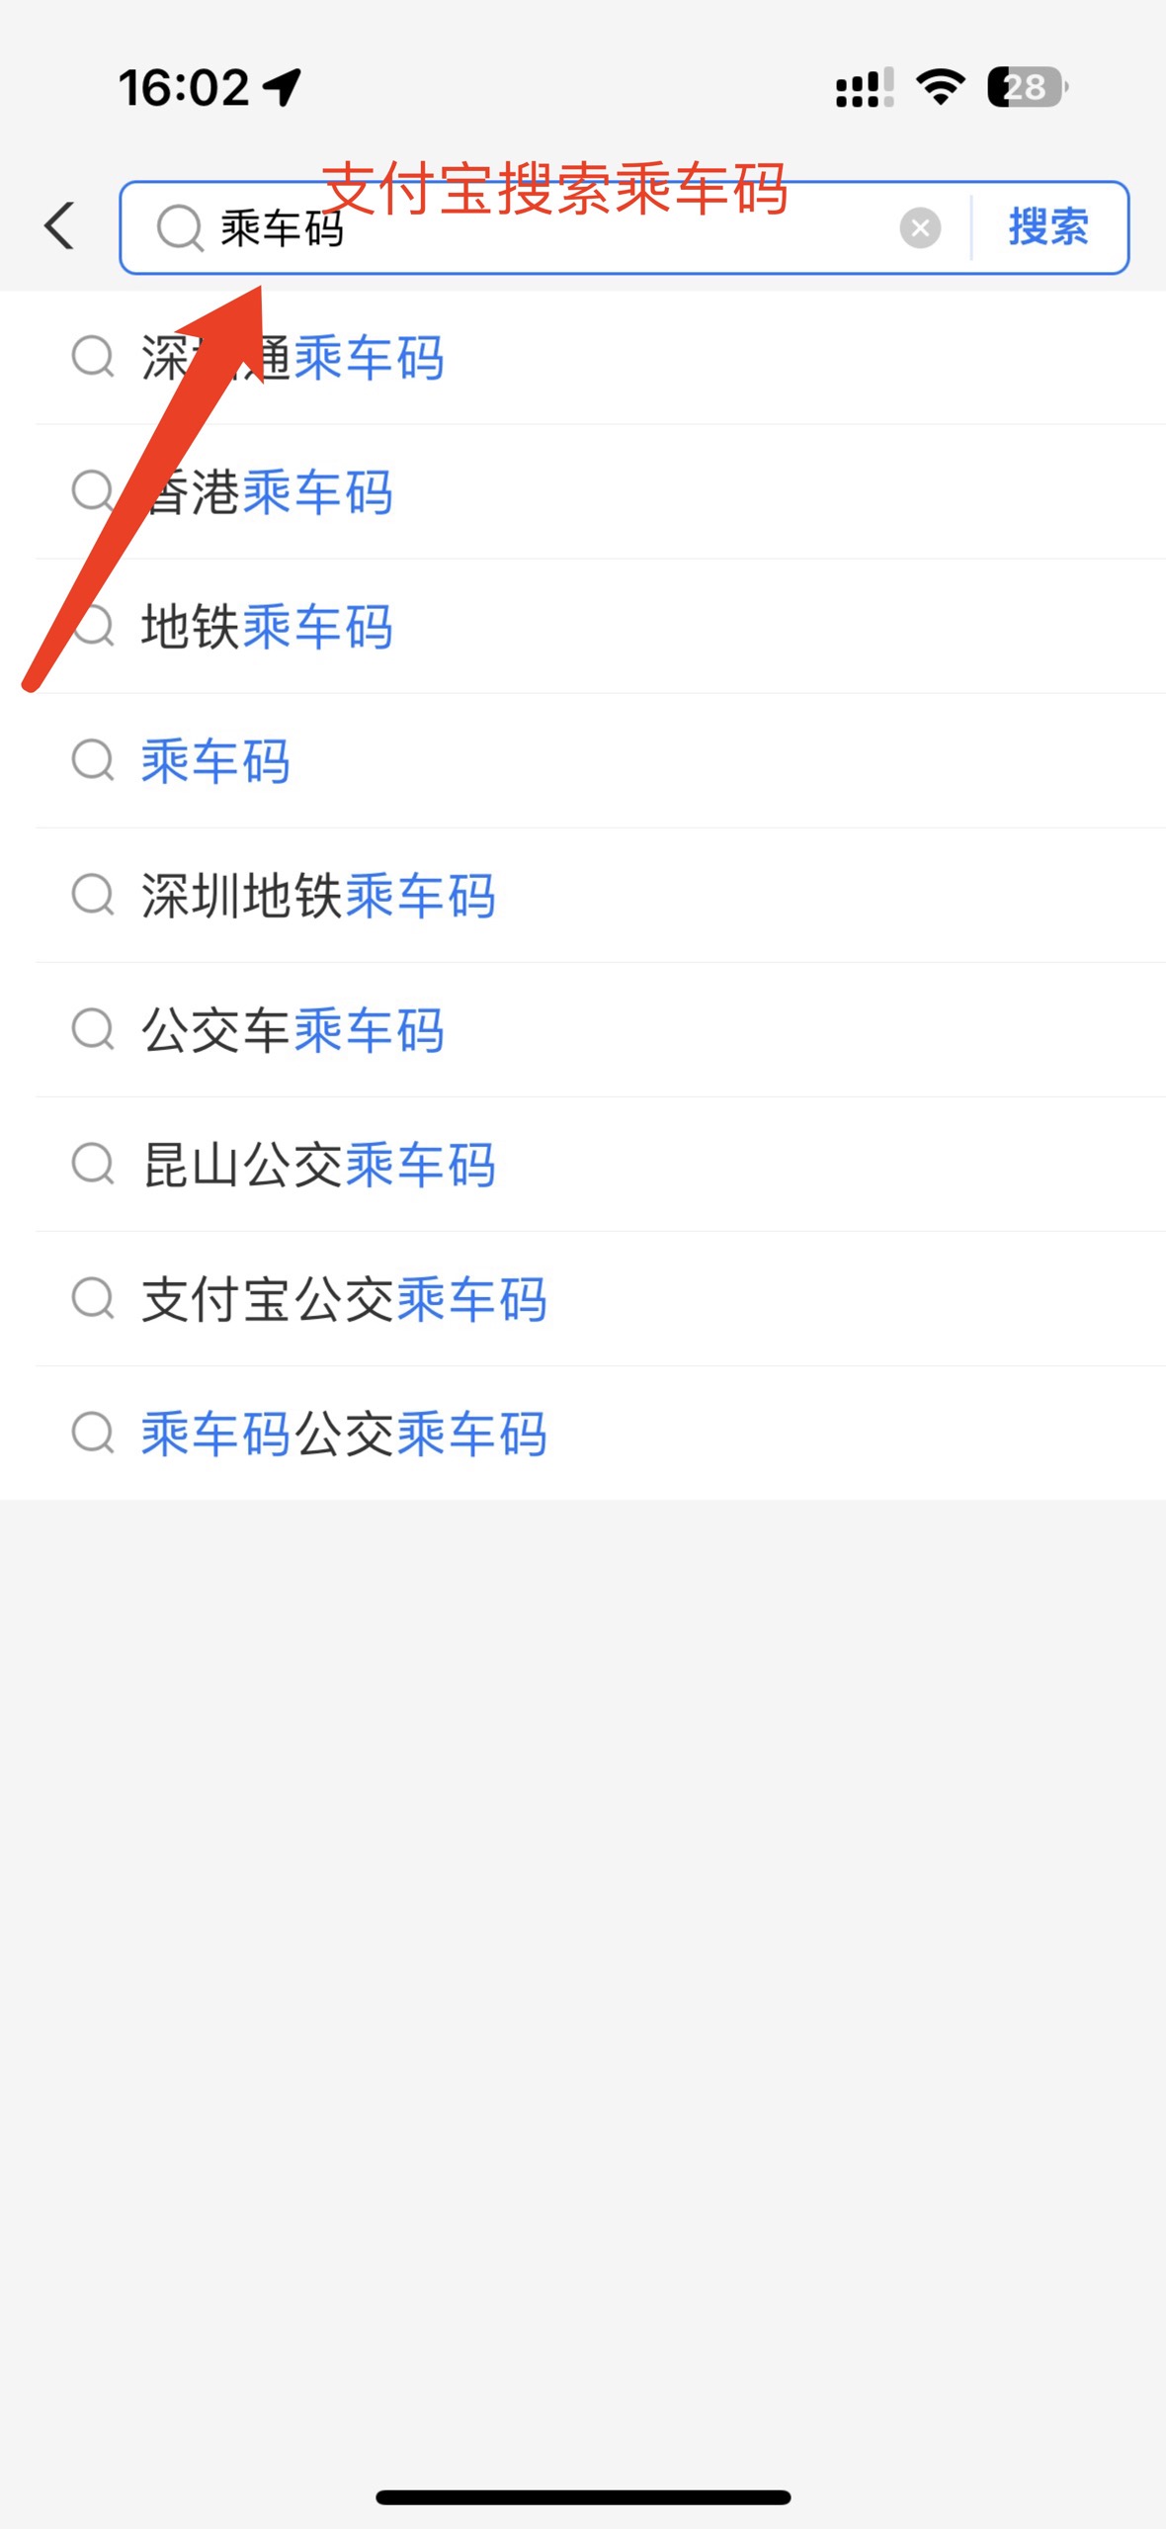
Task: Choose the plain 乘车码 suggestion
Action: (x=583, y=761)
